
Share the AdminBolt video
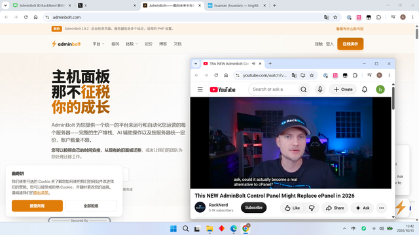click(335, 208)
